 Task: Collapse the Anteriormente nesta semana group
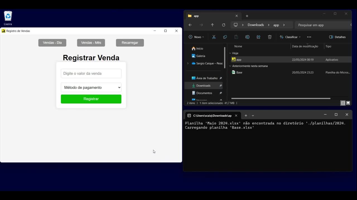(x=230, y=66)
